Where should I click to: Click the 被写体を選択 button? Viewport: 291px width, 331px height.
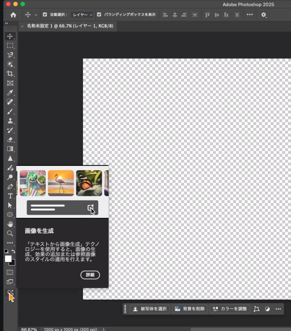150,309
